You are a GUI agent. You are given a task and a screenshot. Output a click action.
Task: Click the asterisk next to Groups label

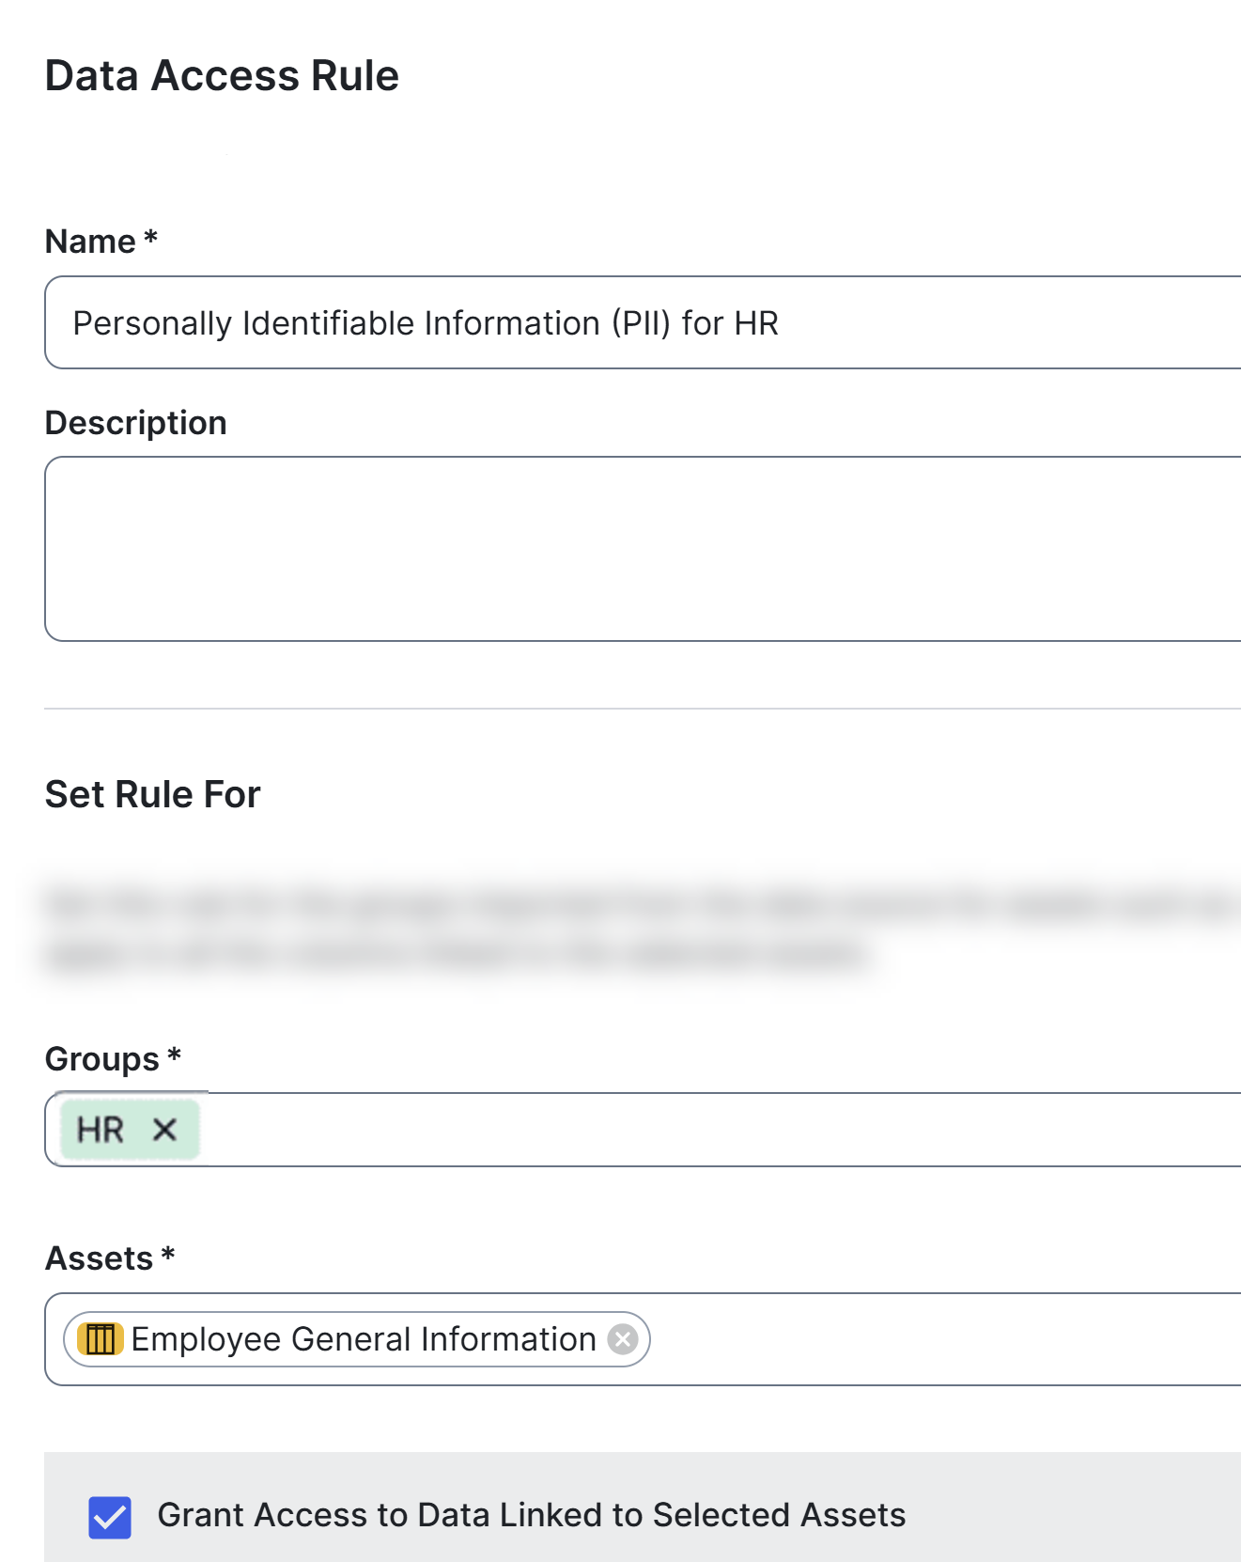point(174,1055)
